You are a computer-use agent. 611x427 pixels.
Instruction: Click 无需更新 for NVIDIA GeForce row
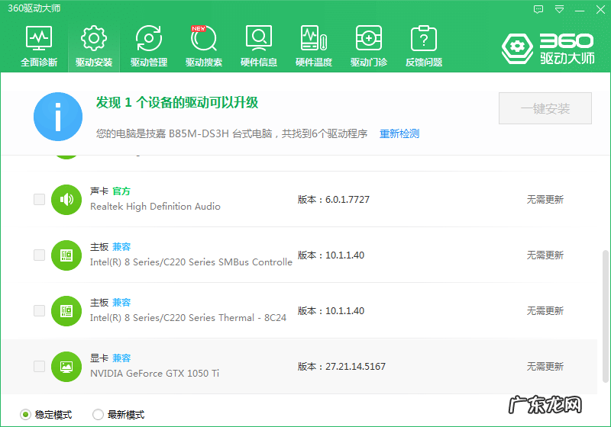point(545,366)
